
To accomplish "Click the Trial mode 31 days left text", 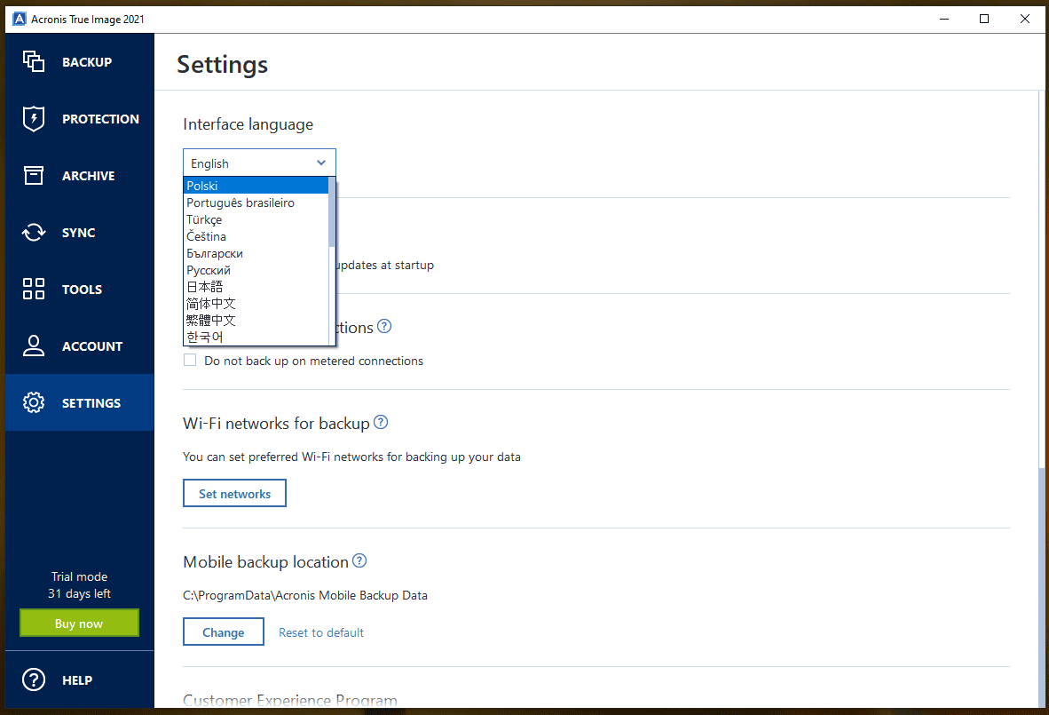I will tap(79, 585).
